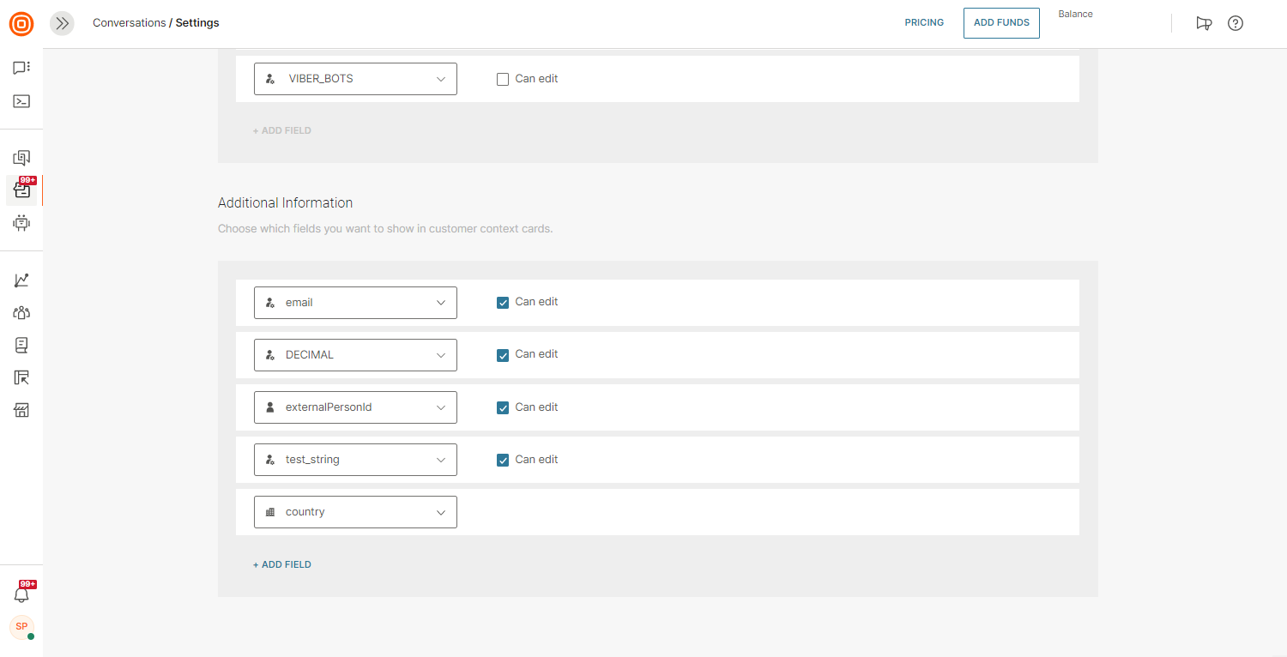Image resolution: width=1287 pixels, height=657 pixels.
Task: Open the terminal console sidebar icon
Action: (x=21, y=101)
